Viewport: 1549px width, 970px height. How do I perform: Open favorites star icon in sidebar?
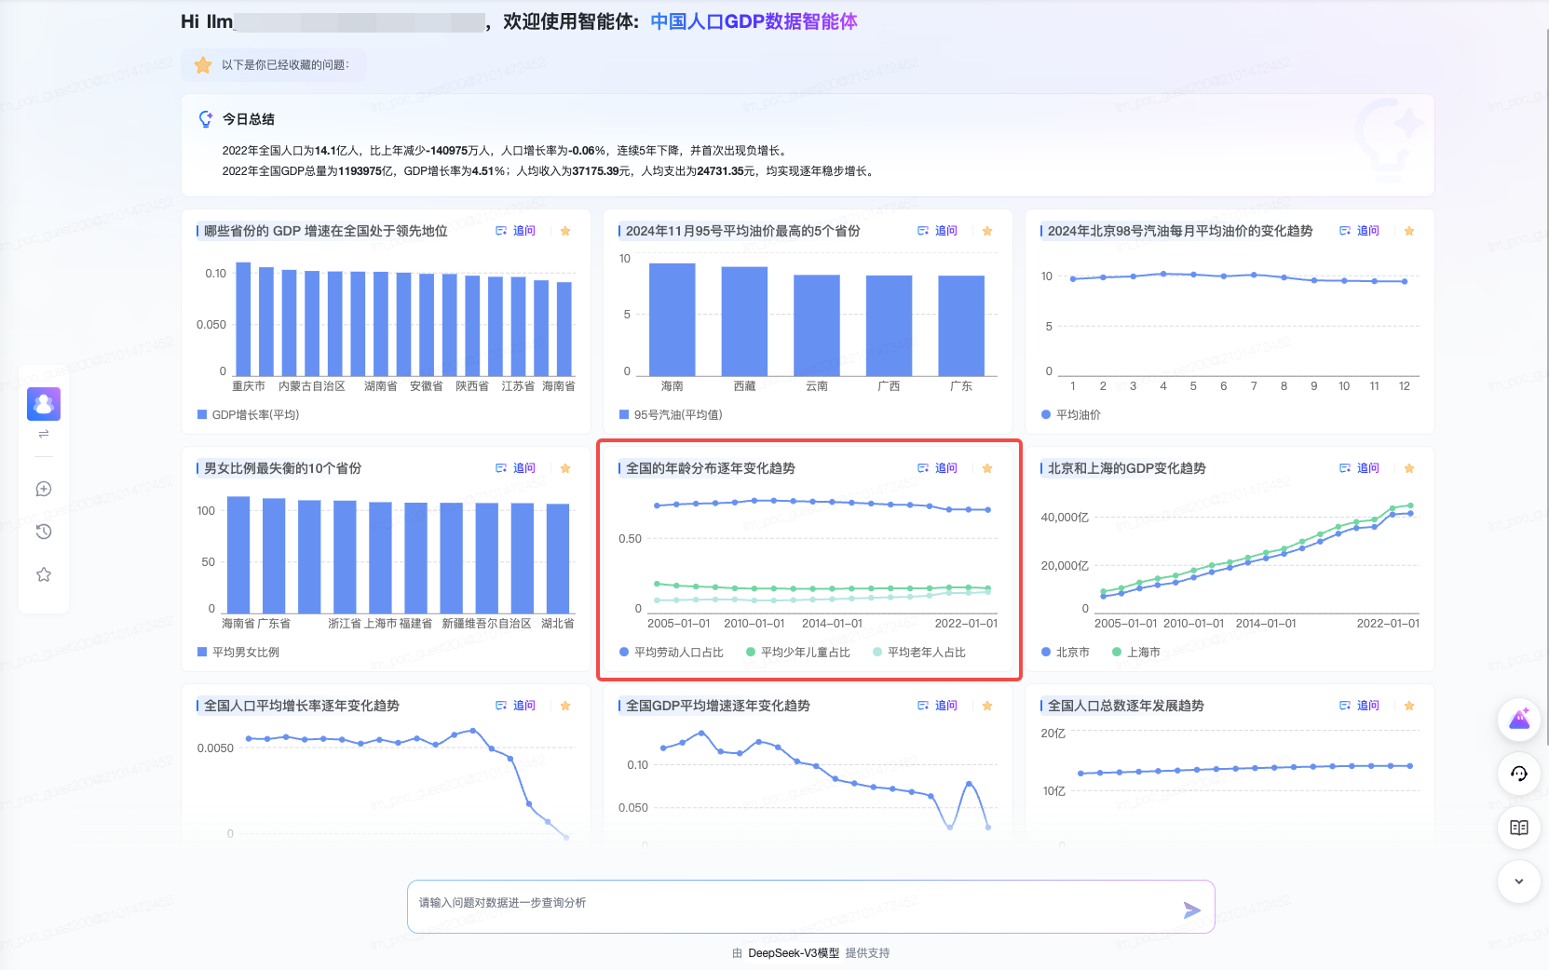pos(44,574)
